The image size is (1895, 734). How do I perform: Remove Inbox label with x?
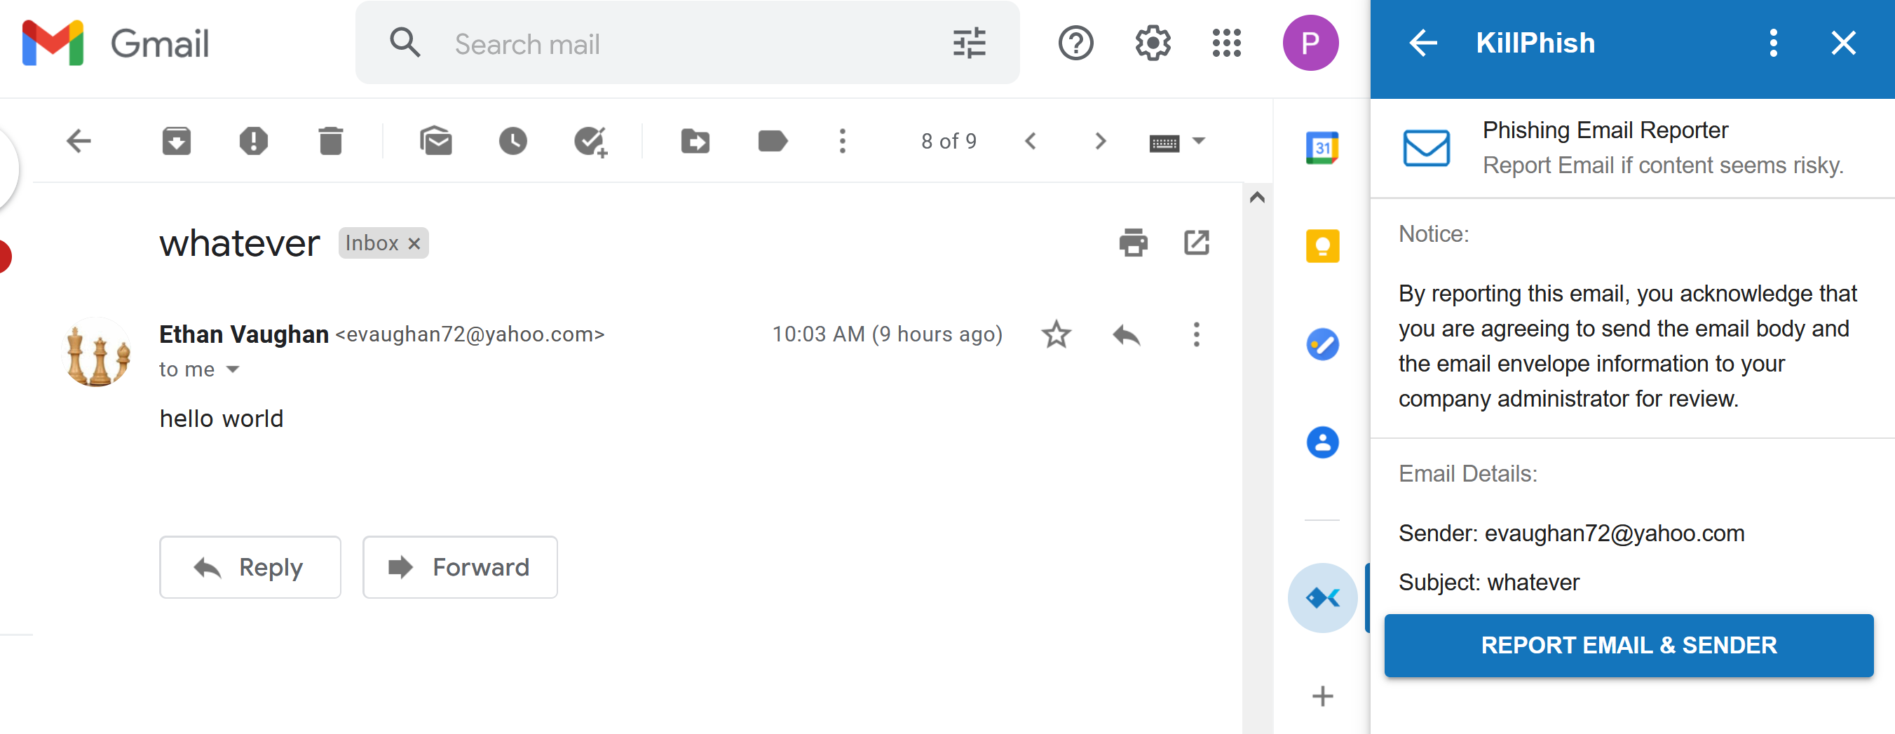(414, 243)
